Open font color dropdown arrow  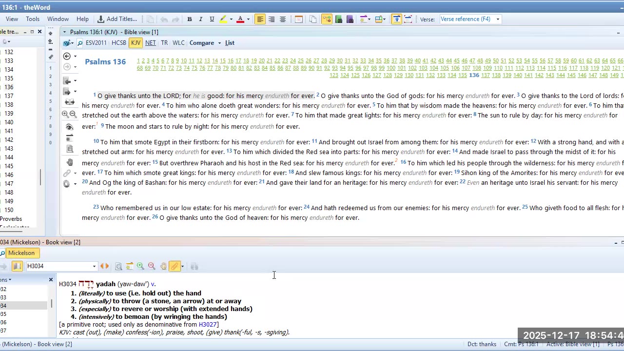pos(248,19)
